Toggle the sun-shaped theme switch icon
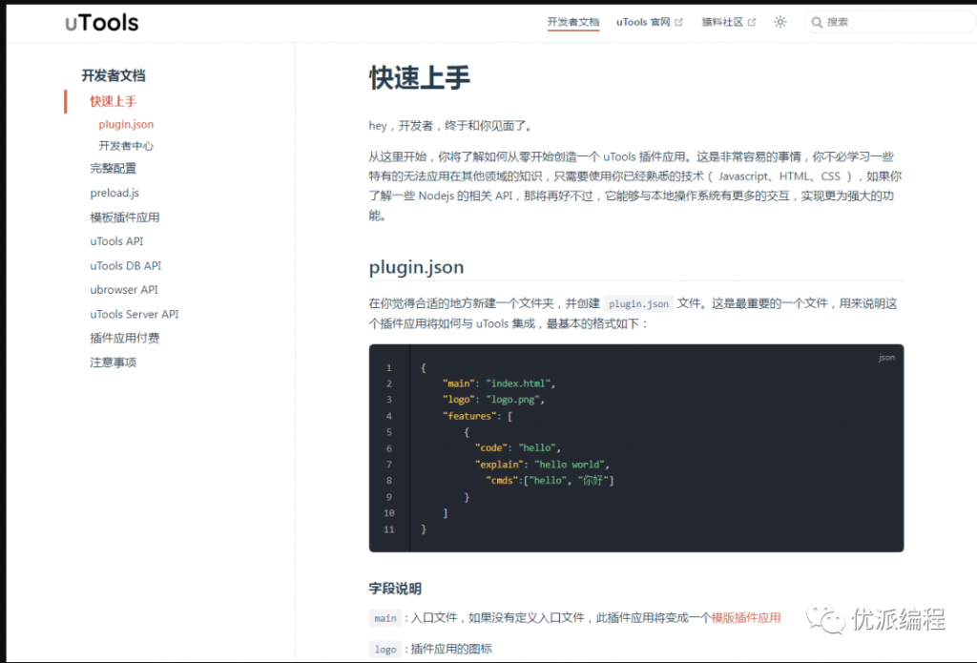977x663 pixels. click(x=780, y=22)
